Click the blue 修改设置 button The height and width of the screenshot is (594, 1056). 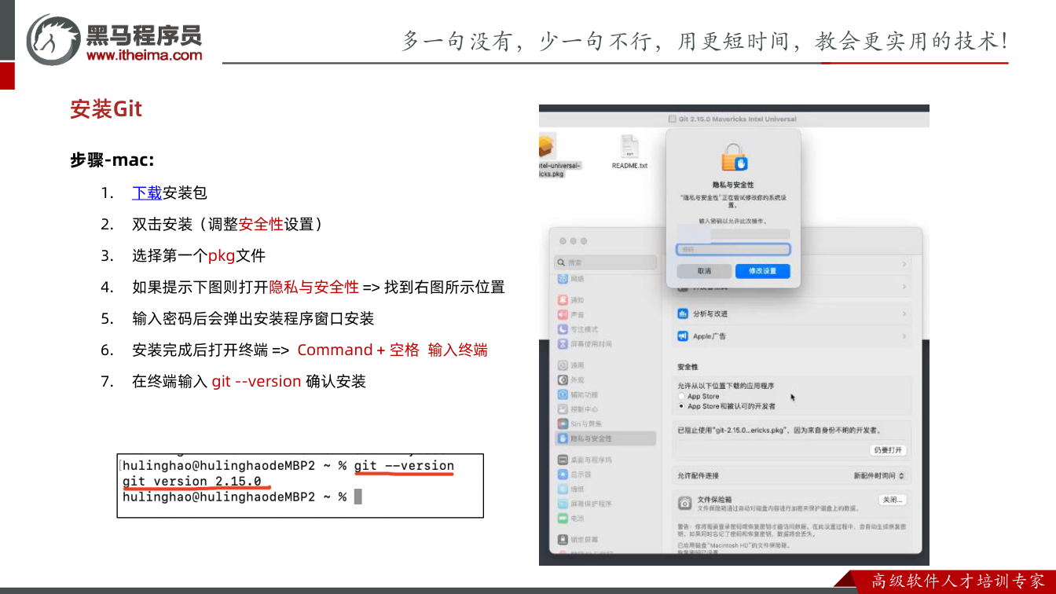click(762, 271)
